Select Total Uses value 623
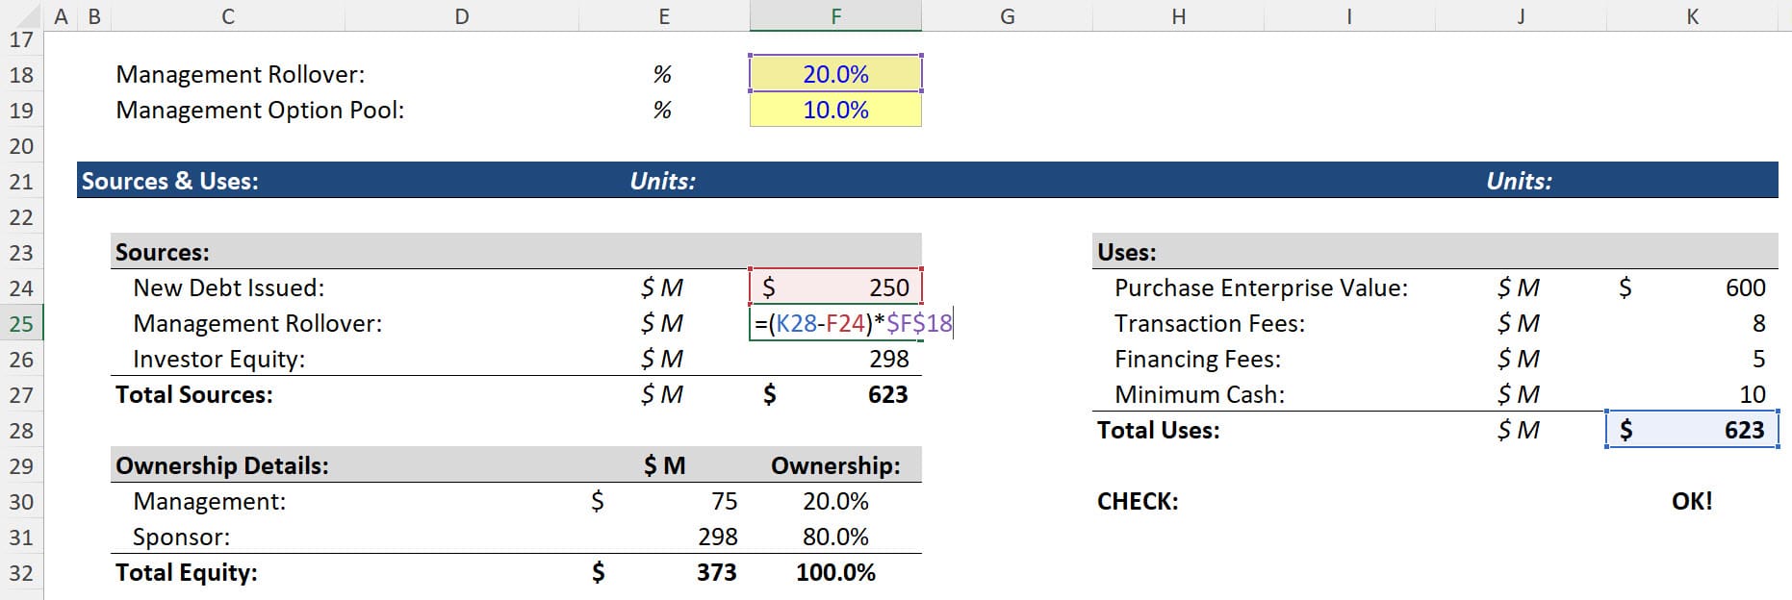 click(x=1692, y=430)
